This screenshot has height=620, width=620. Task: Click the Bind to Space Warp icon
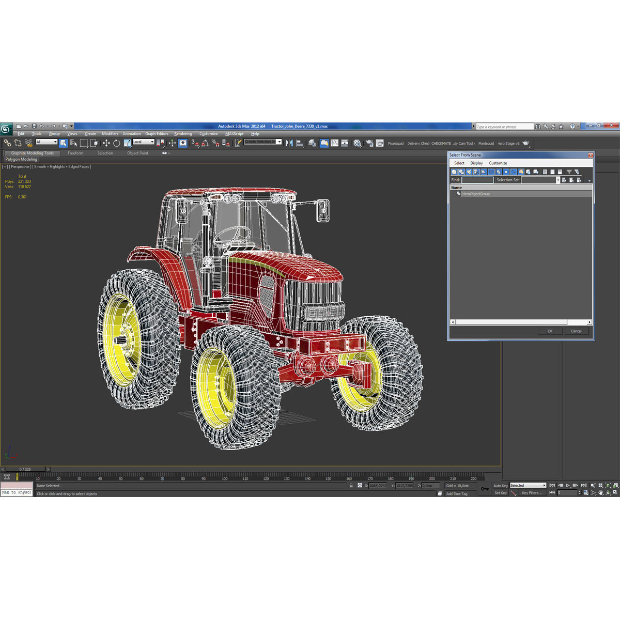28,143
